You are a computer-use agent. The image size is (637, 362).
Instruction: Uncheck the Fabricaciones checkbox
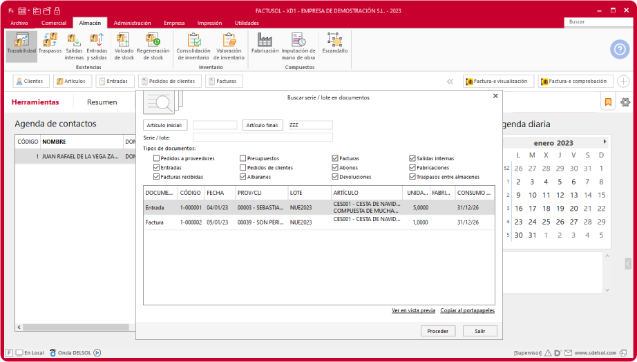click(412, 167)
